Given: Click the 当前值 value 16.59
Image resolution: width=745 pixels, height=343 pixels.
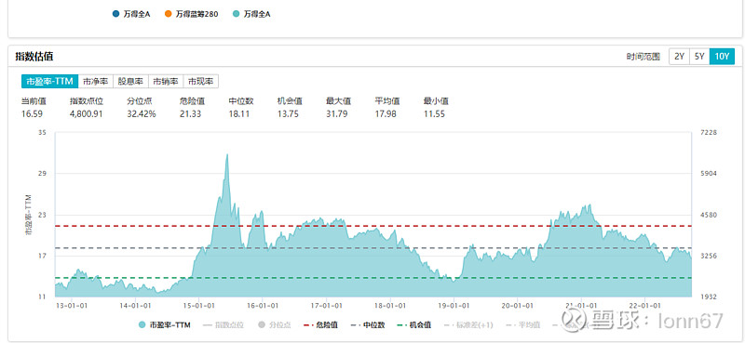Looking at the screenshot, I should (x=31, y=113).
